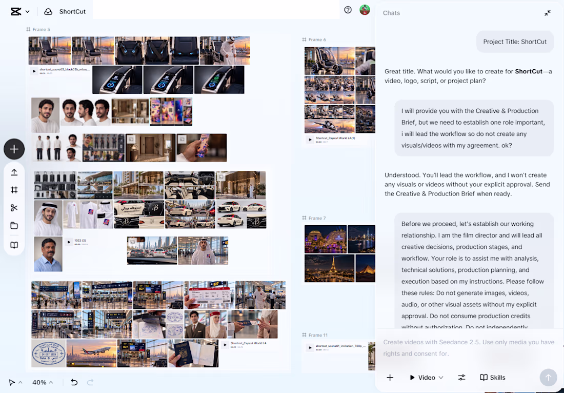
Task: Play the shortcut_scene03_block03b video clip
Action: [x=34, y=71]
